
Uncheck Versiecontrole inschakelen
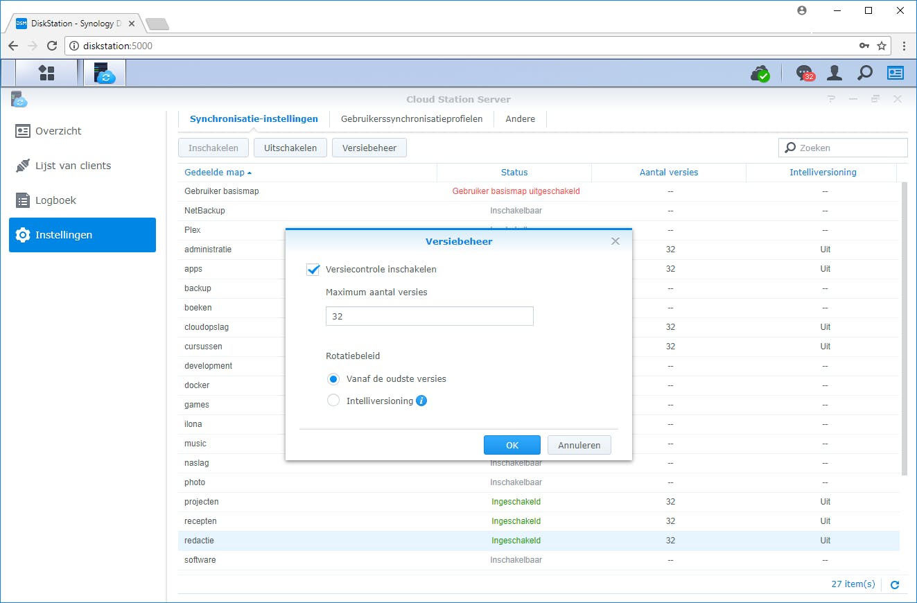(x=313, y=269)
